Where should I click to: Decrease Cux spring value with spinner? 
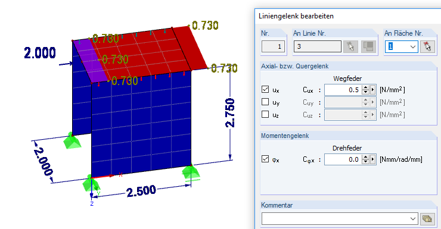[366, 92]
